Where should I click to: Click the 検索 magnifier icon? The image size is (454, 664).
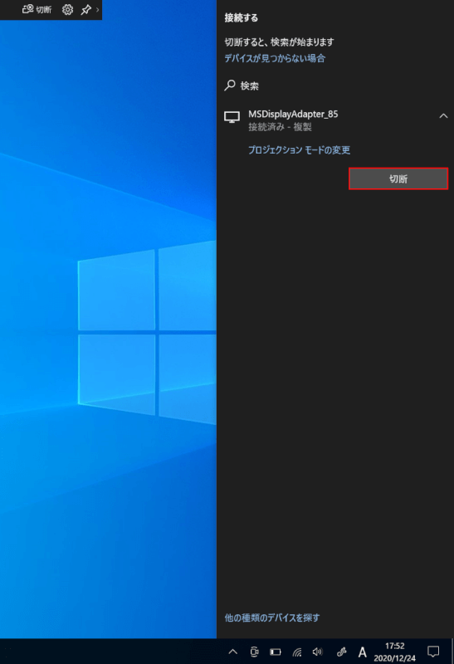coord(230,85)
